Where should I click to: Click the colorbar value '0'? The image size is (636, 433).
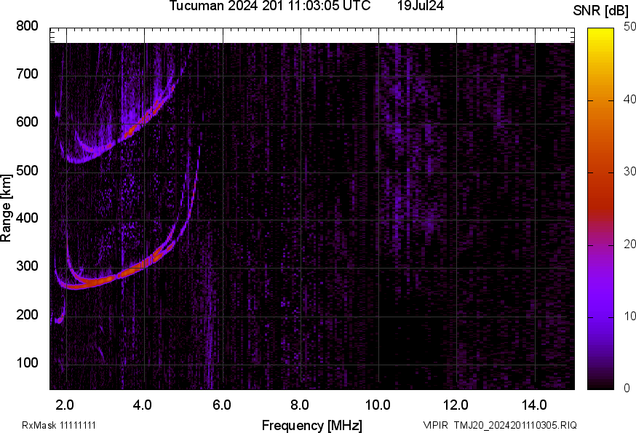tap(627, 389)
